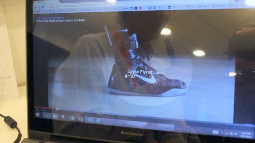This screenshot has width=255, height=143.
Task: Open Excel from the taskbar
Action: click(x=72, y=118)
